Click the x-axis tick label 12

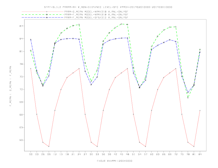pyautogui.click(x=55, y=154)
